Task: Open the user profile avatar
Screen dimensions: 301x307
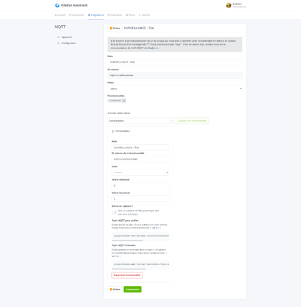Action: pyautogui.click(x=229, y=6)
